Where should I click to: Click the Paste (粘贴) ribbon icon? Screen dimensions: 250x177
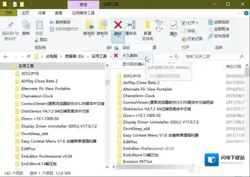click(39, 25)
